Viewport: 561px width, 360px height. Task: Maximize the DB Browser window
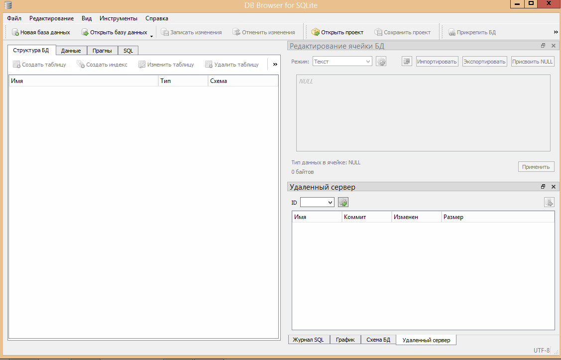[531, 3]
